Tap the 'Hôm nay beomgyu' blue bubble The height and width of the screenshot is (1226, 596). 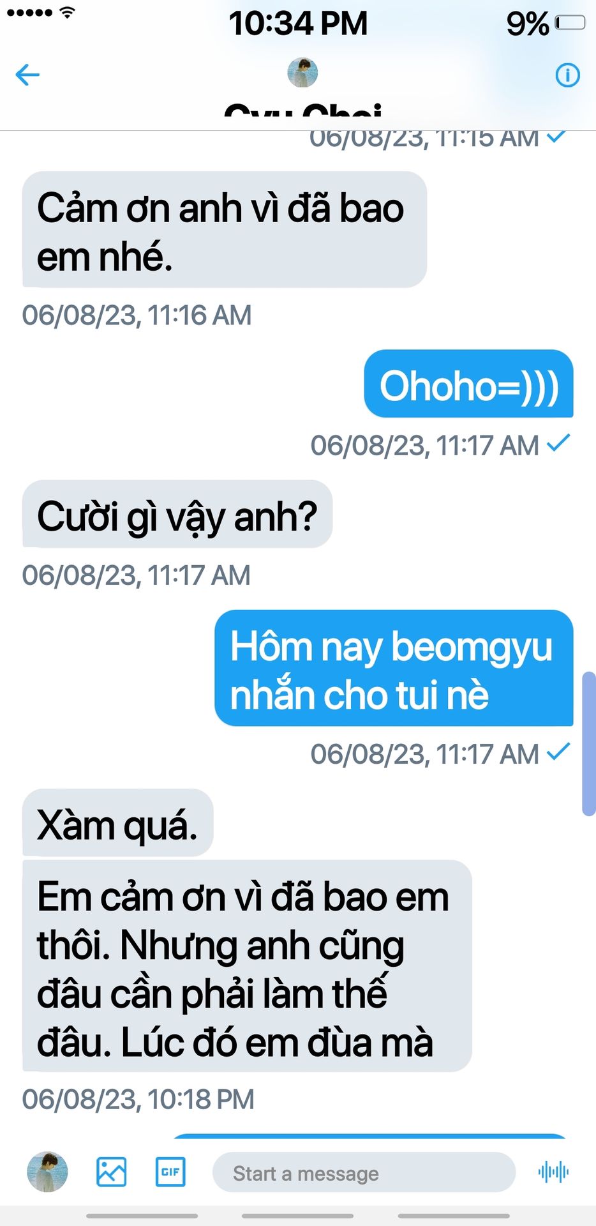pos(394,668)
